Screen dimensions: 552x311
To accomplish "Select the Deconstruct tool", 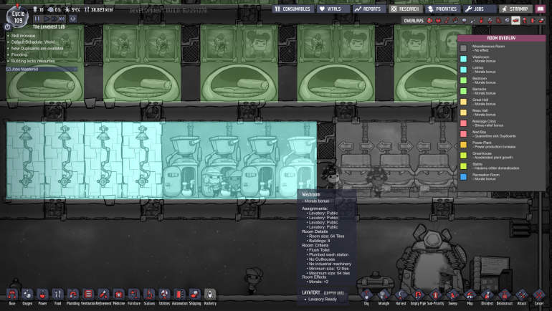I will pos(505,295).
